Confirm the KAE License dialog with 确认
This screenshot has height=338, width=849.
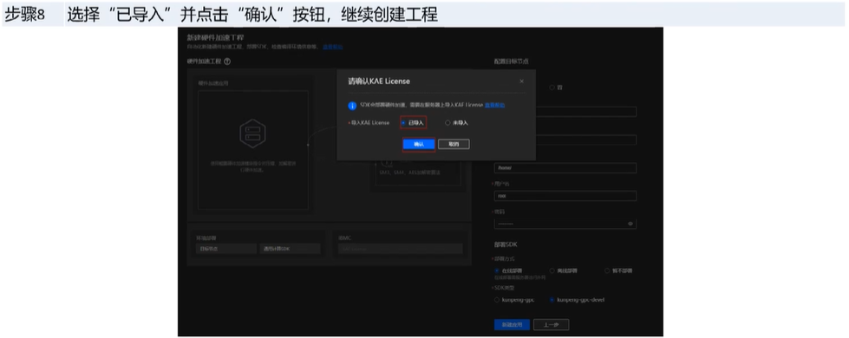(x=419, y=145)
